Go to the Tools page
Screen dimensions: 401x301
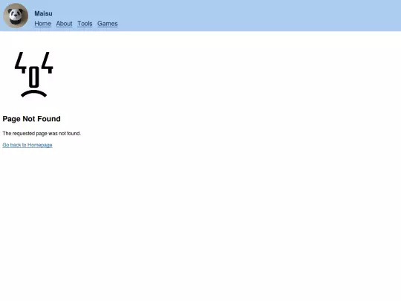tap(85, 24)
